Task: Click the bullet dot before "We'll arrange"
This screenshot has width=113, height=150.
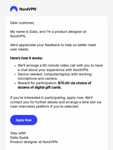Action: [15, 66]
